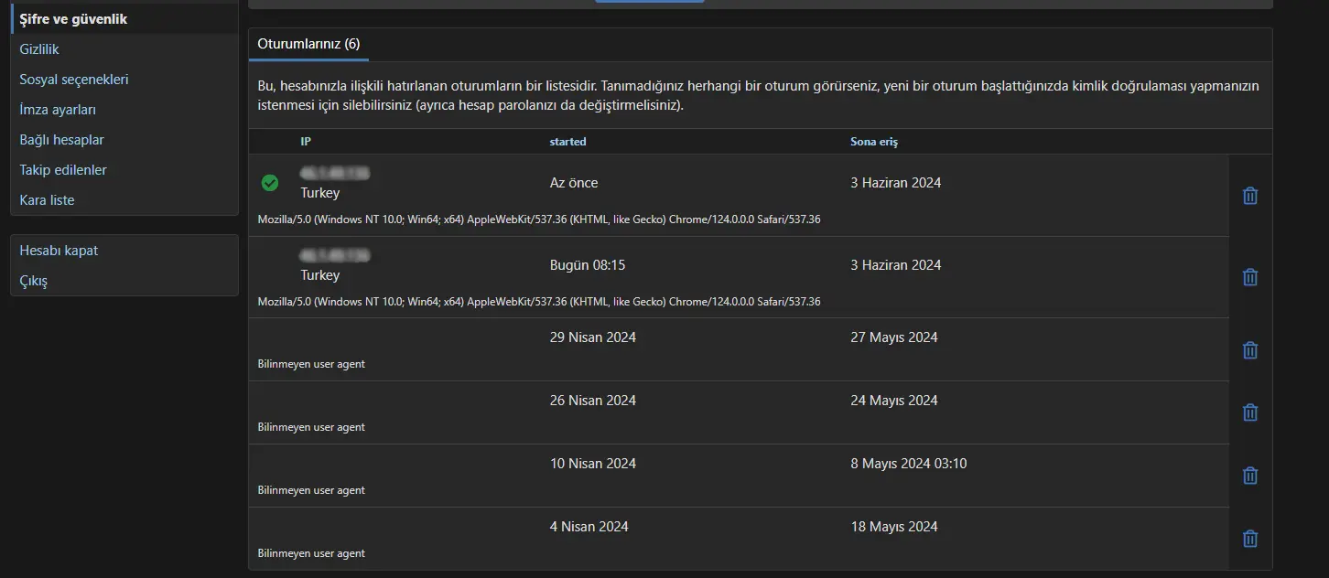This screenshot has height=578, width=1329.
Task: Click 'Bilinmeyen user agent' under 26 Nisan session
Action: click(x=311, y=427)
